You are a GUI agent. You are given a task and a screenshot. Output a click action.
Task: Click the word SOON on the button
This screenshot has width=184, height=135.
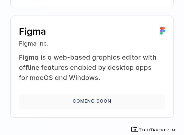(x=104, y=101)
